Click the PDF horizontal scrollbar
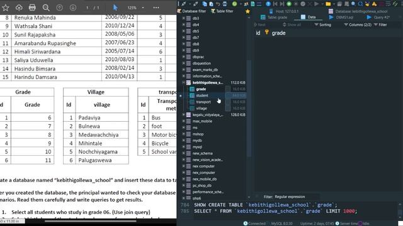Viewport: 403px width, 226px height. tap(91, 221)
